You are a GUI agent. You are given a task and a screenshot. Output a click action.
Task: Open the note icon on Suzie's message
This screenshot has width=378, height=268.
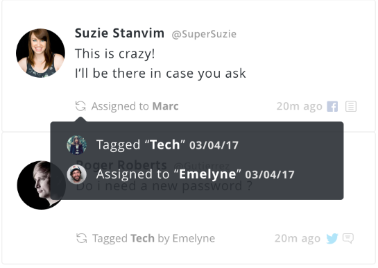(351, 106)
